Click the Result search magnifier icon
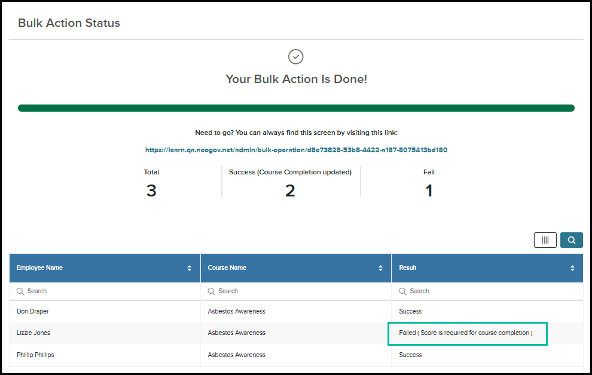The width and height of the screenshot is (592, 375). (x=403, y=291)
